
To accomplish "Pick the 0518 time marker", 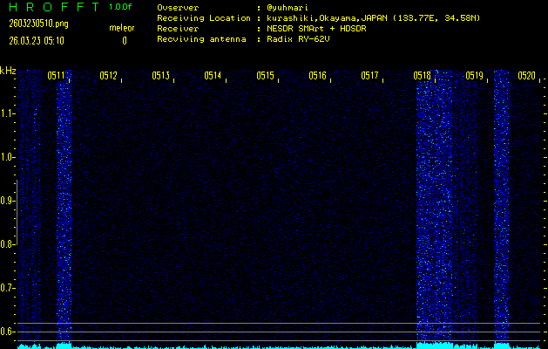I will (x=422, y=76).
